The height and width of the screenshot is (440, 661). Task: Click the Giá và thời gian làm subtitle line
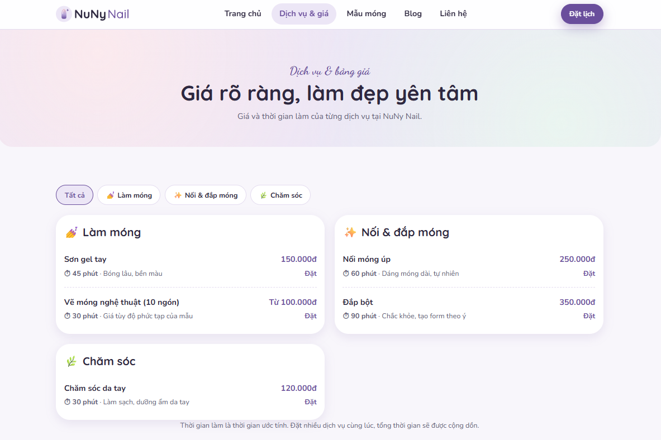[x=330, y=116]
